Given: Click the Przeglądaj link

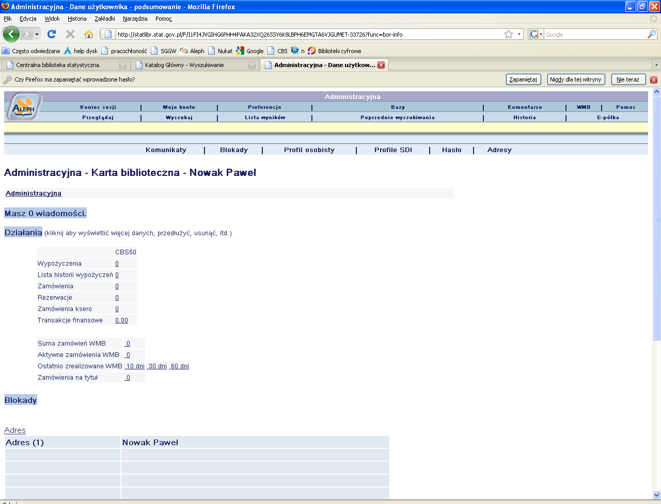Looking at the screenshot, I should (x=98, y=118).
